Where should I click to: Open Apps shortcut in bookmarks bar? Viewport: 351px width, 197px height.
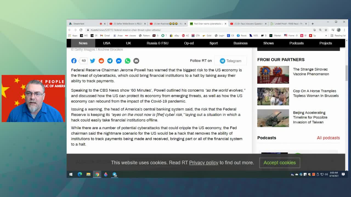(73, 36)
